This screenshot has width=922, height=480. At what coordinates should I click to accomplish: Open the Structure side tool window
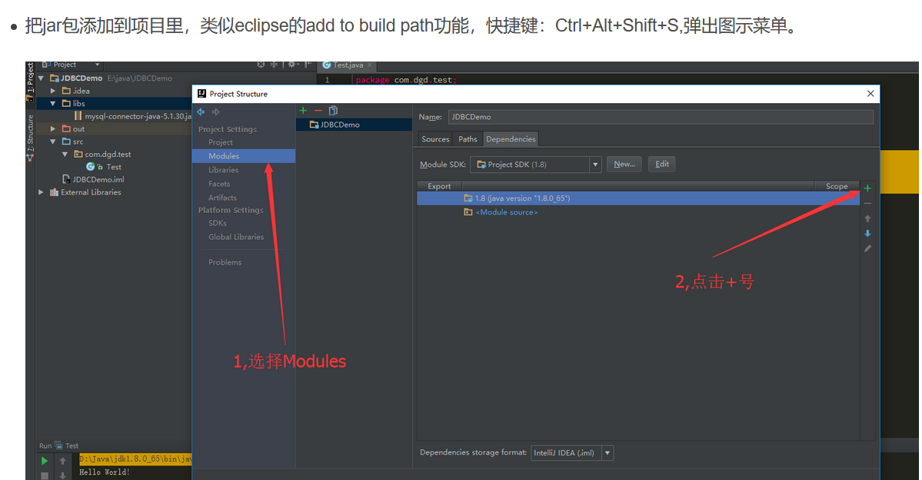[30, 137]
